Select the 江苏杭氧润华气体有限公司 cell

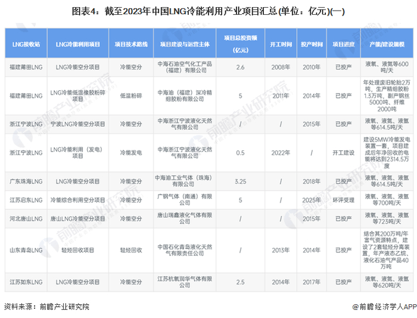185,282
